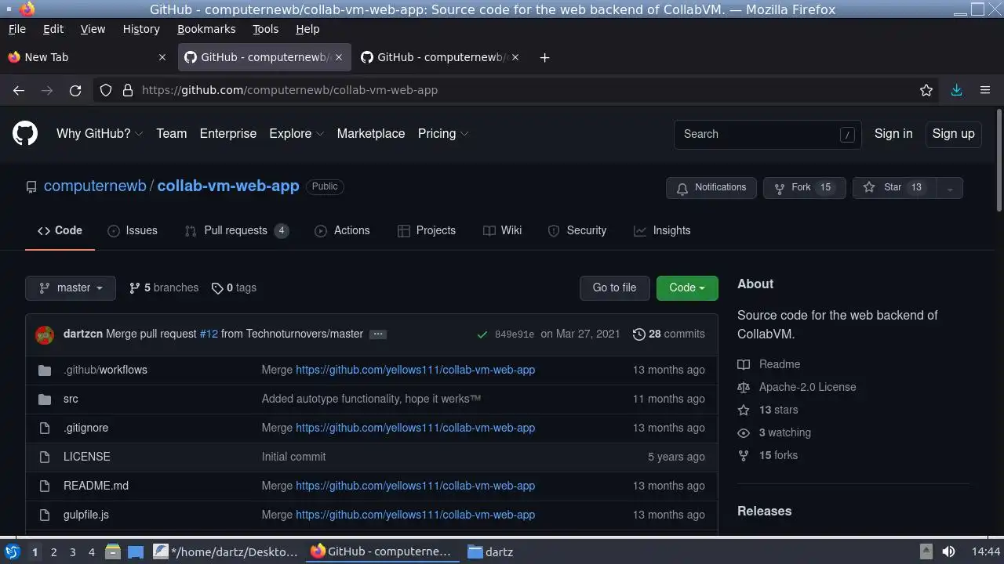This screenshot has height=564, width=1004.
Task: Open the Insights tab
Action: coord(662,231)
